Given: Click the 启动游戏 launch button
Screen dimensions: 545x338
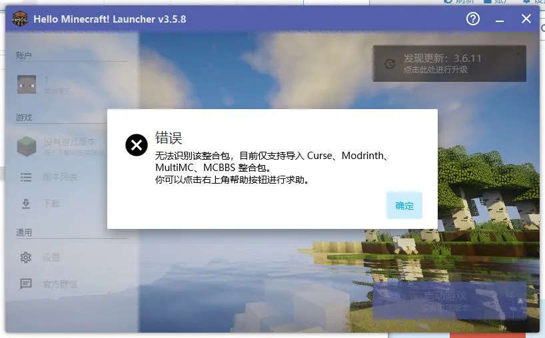Looking at the screenshot, I should coord(450,301).
